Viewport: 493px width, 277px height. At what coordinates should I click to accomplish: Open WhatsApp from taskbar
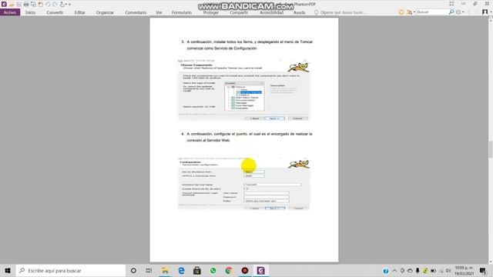point(213,270)
